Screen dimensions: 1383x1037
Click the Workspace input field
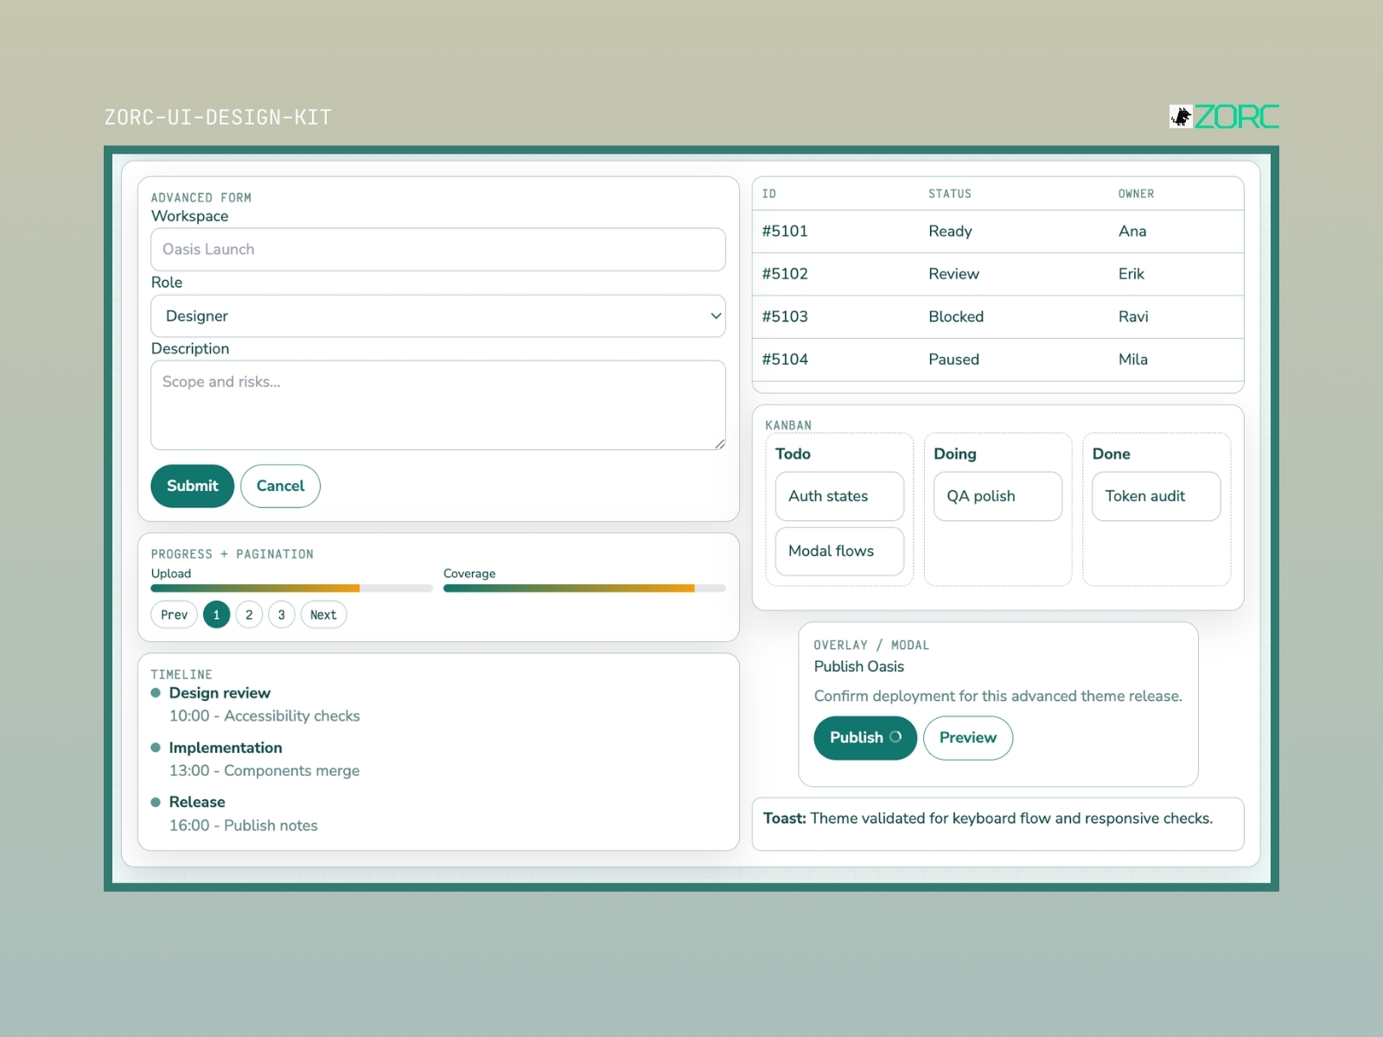[438, 250]
